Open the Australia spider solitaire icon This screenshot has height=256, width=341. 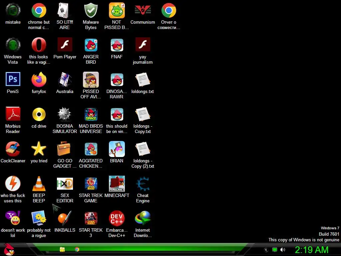tap(65, 80)
